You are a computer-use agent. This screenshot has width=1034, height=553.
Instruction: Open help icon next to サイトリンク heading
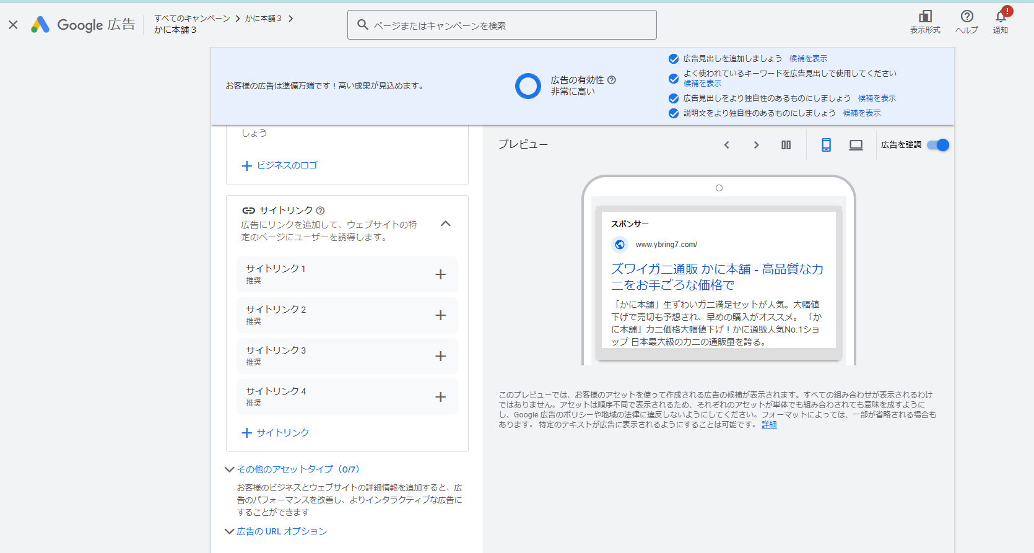point(320,211)
